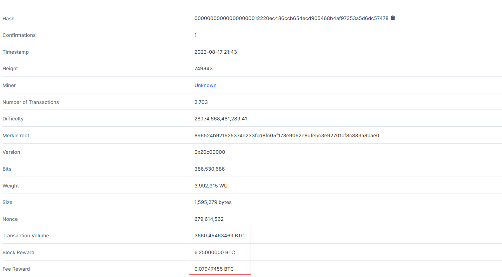Image resolution: width=502 pixels, height=277 pixels.
Task: Click the Height row label
Action: [x=10, y=68]
